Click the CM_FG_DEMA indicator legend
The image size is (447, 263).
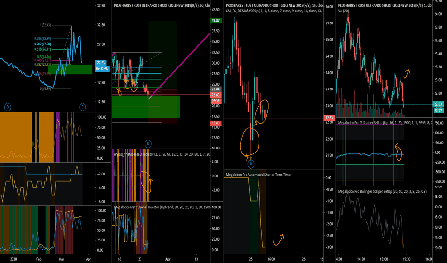(x=274, y=11)
